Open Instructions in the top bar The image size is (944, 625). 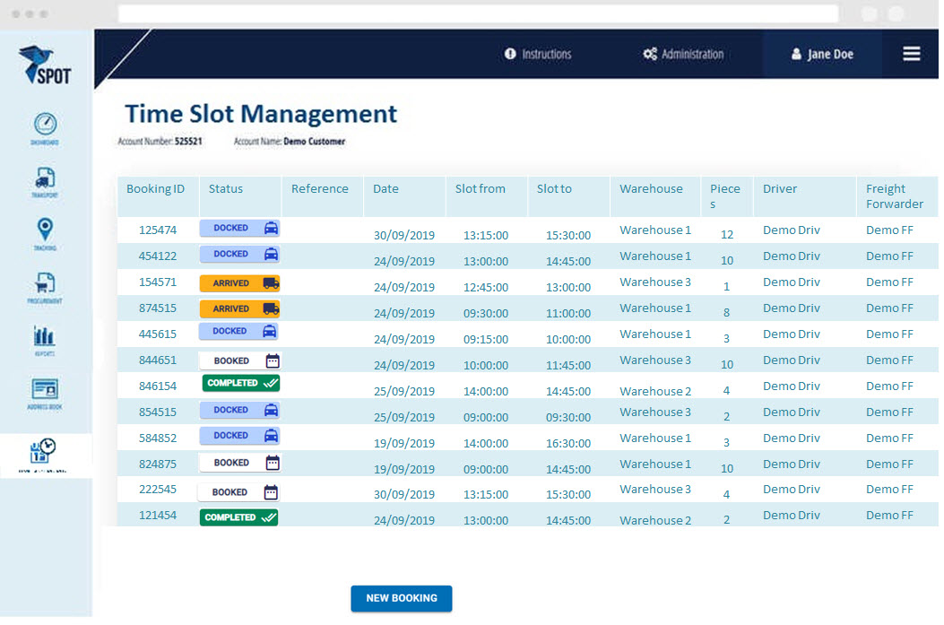point(538,54)
